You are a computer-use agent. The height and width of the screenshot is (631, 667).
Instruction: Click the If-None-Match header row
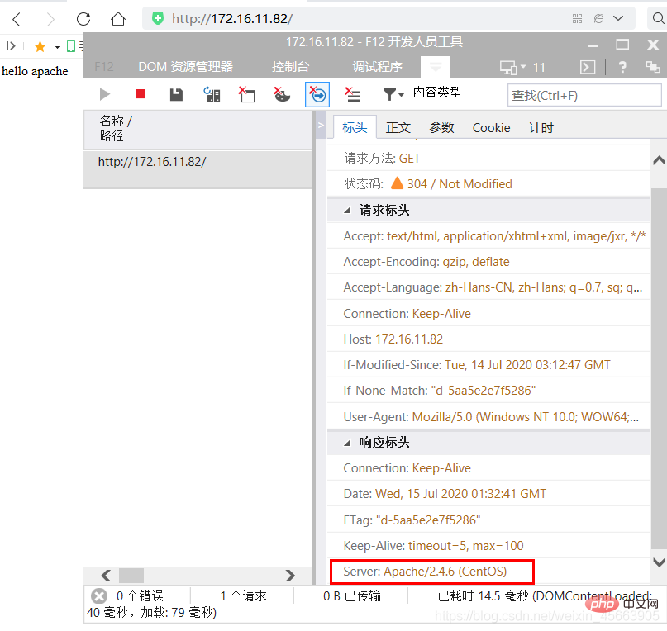click(488, 391)
